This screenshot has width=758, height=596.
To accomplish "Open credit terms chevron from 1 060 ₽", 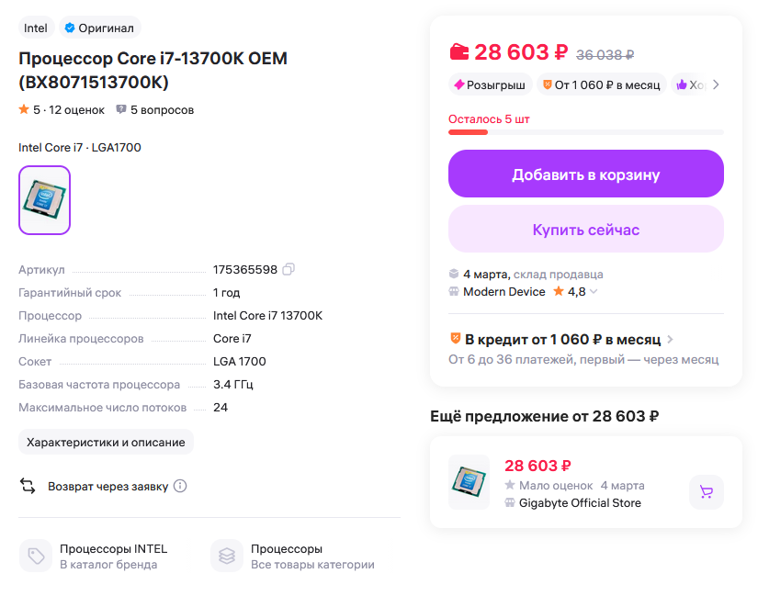I will 671,340.
